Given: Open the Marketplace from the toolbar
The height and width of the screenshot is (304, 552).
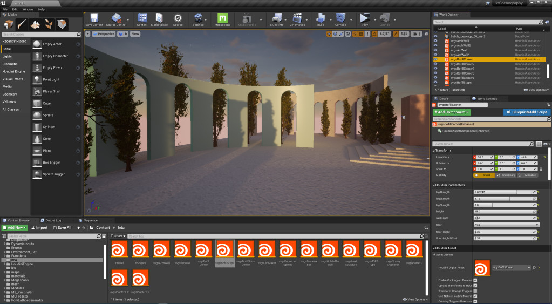Looking at the screenshot, I should click(159, 19).
